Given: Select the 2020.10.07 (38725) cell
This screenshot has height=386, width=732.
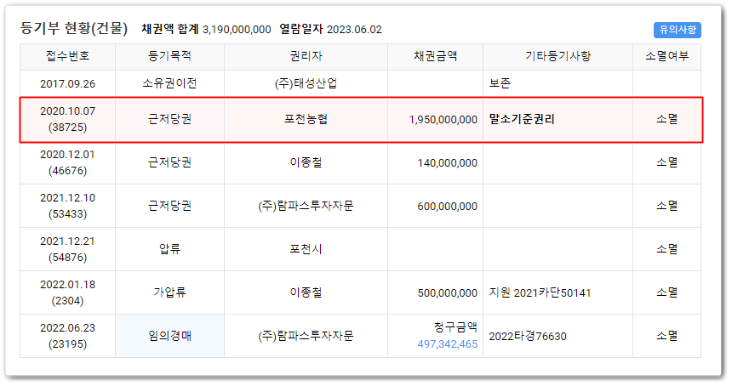Looking at the screenshot, I should pyautogui.click(x=68, y=119).
